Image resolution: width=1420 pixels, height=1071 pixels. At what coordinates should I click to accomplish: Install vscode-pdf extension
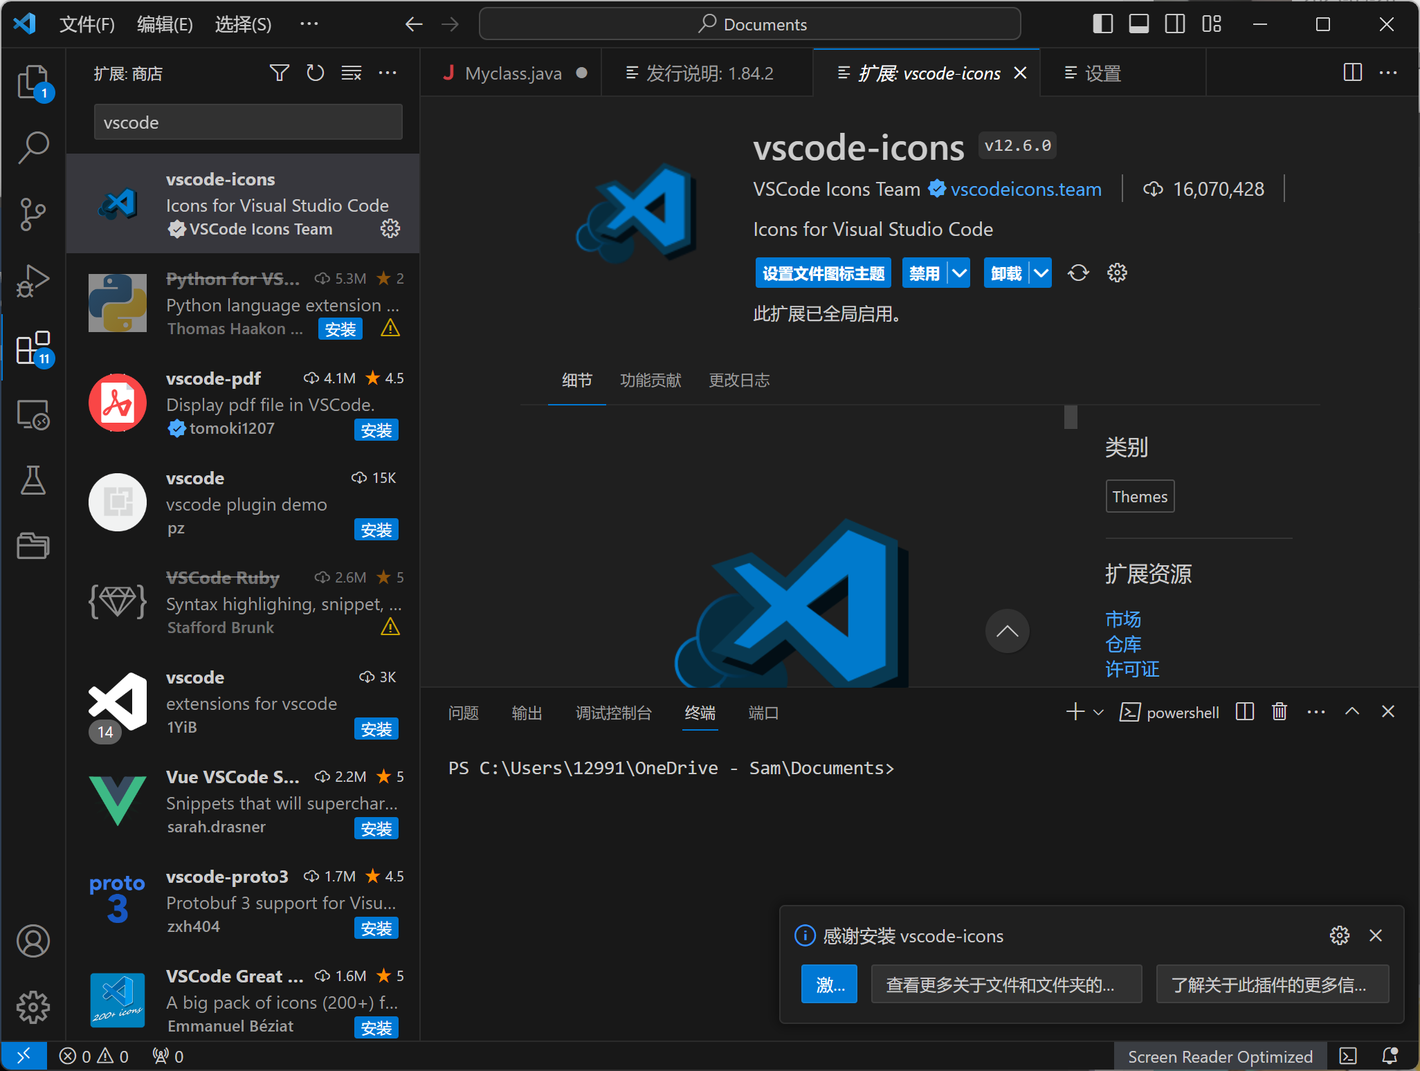coord(376,430)
